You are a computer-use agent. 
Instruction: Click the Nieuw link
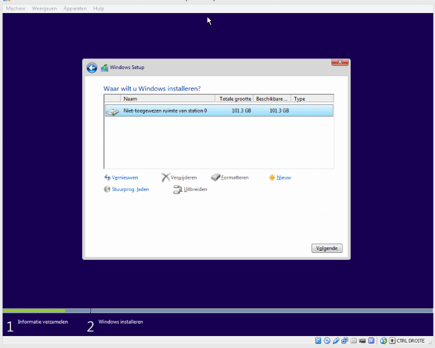point(284,178)
